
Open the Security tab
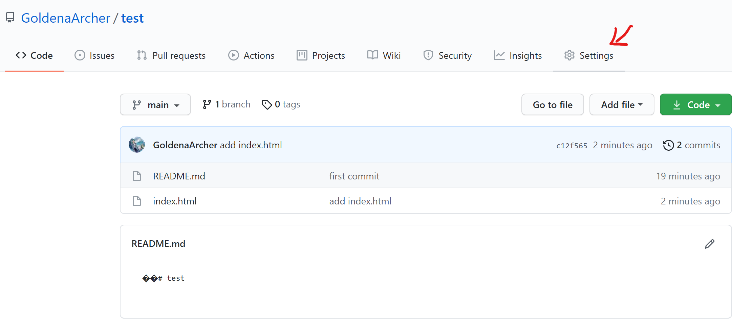pyautogui.click(x=447, y=55)
